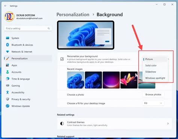The height and width of the screenshot is (139, 178).
Task: Minimize the Settings window
Action: coord(157,4)
